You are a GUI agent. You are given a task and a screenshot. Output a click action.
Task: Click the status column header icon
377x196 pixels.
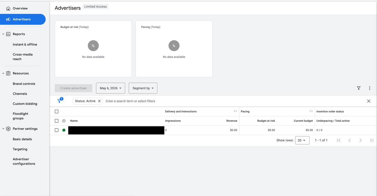point(64,121)
